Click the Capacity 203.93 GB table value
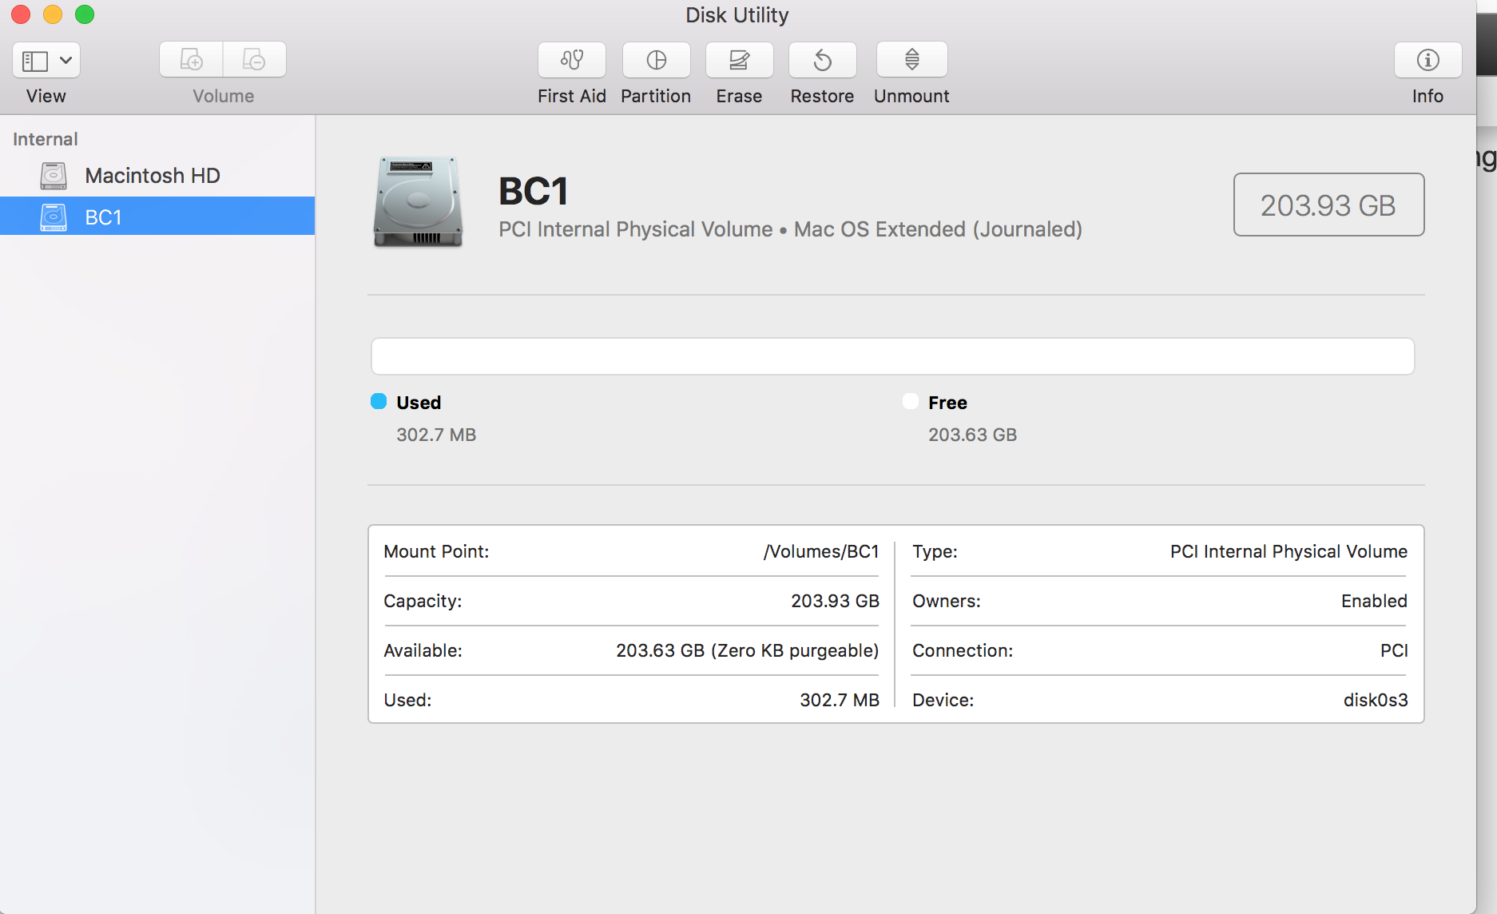Image resolution: width=1497 pixels, height=914 pixels. point(835,601)
